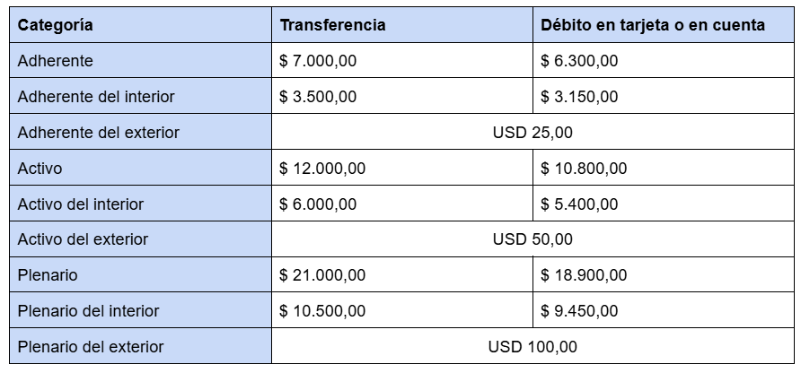The width and height of the screenshot is (801, 373).
Task: Select the Plenario category cell
Action: [x=48, y=275]
